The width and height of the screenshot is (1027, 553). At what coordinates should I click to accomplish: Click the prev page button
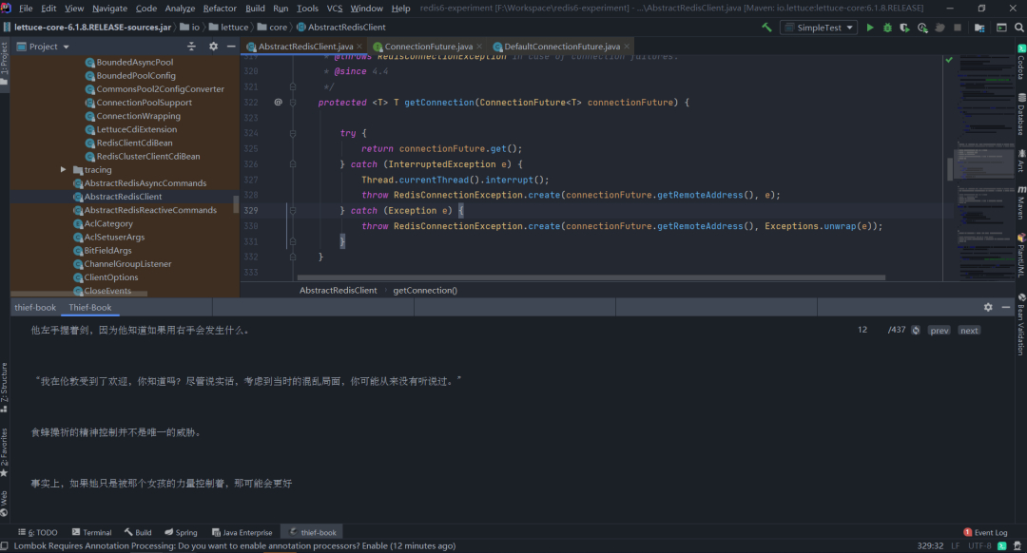(x=939, y=331)
